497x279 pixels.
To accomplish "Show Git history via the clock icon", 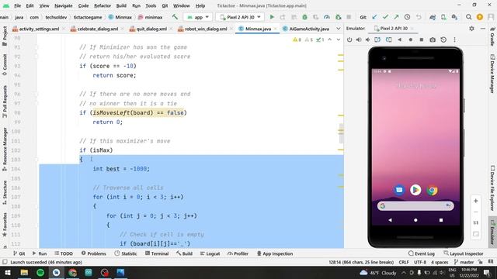I will (407, 17).
